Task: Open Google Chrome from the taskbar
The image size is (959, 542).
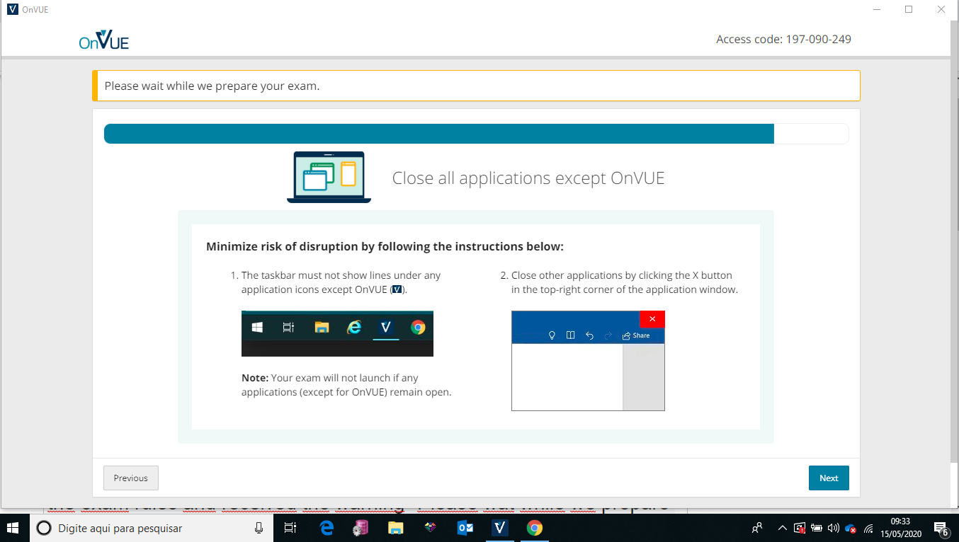Action: point(535,528)
